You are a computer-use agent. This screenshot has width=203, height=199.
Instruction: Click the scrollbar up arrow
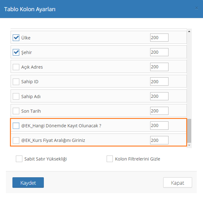pos(189,31)
